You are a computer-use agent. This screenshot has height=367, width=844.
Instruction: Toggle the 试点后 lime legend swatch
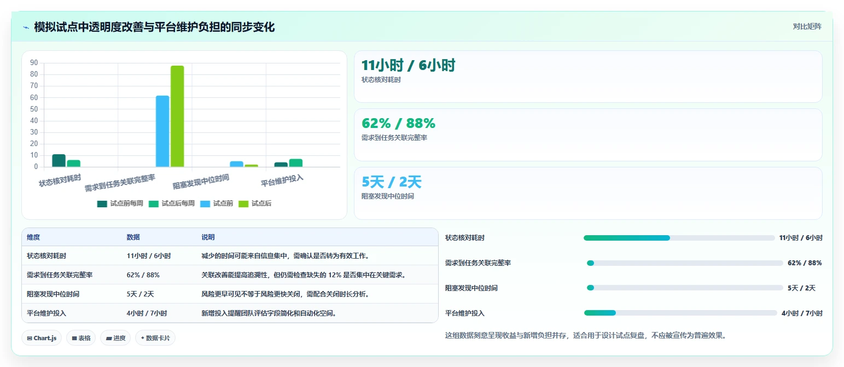click(243, 203)
